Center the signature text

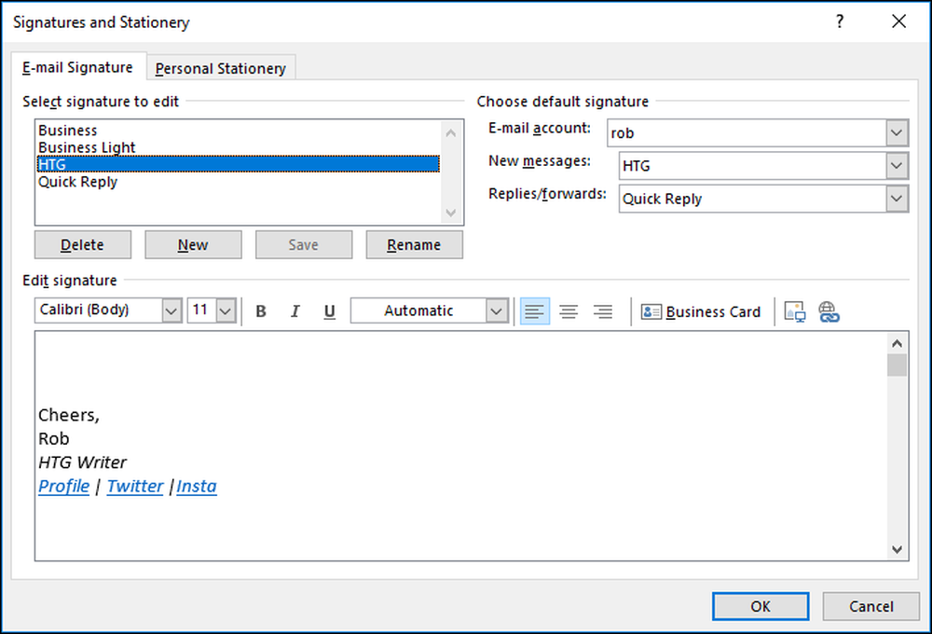coord(569,311)
